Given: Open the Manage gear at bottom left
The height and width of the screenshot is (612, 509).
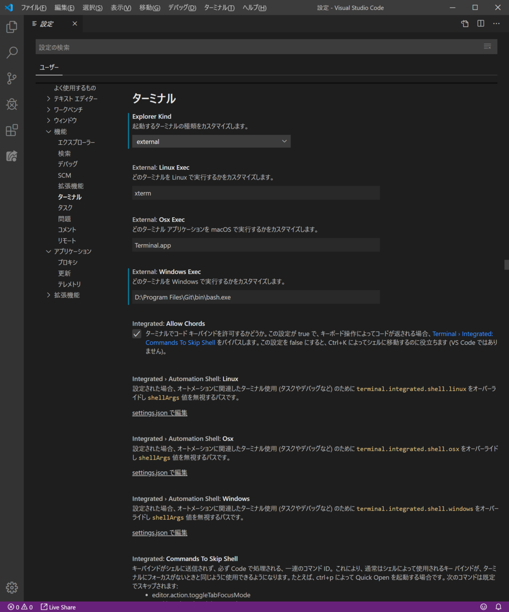Looking at the screenshot, I should tap(12, 588).
